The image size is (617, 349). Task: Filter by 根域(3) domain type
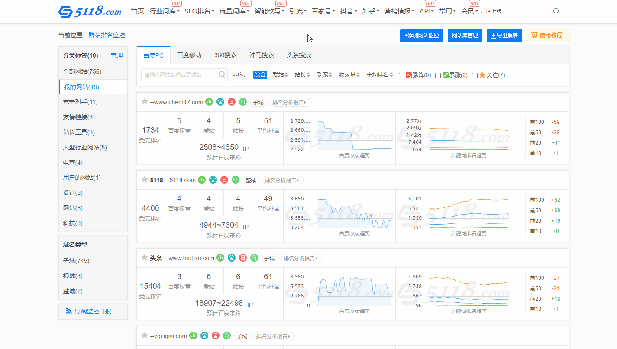click(x=93, y=276)
